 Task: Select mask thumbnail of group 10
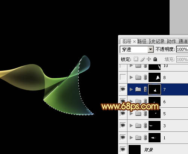[x=155, y=67]
